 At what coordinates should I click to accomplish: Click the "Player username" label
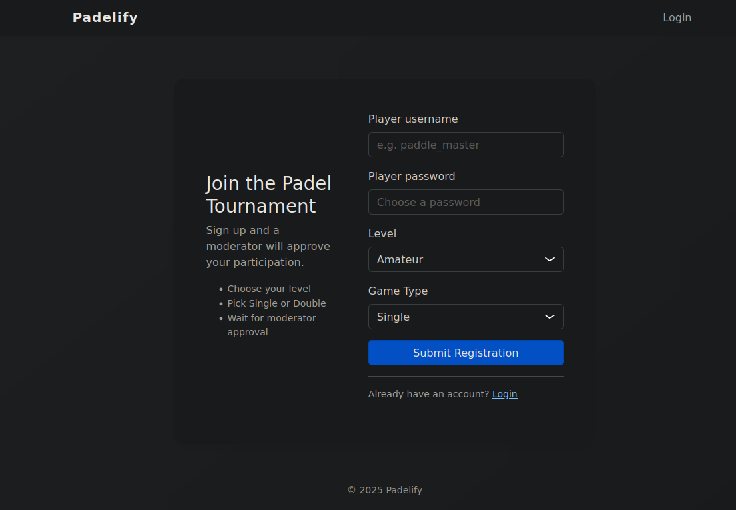(413, 119)
